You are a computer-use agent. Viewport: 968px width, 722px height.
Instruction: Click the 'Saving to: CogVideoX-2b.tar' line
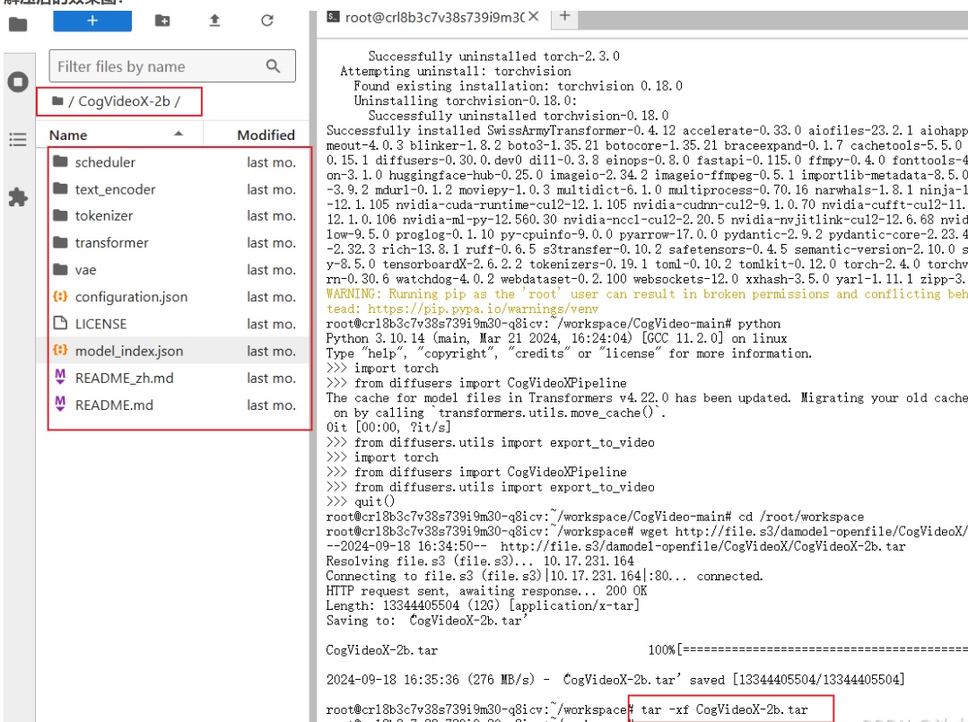pos(427,621)
